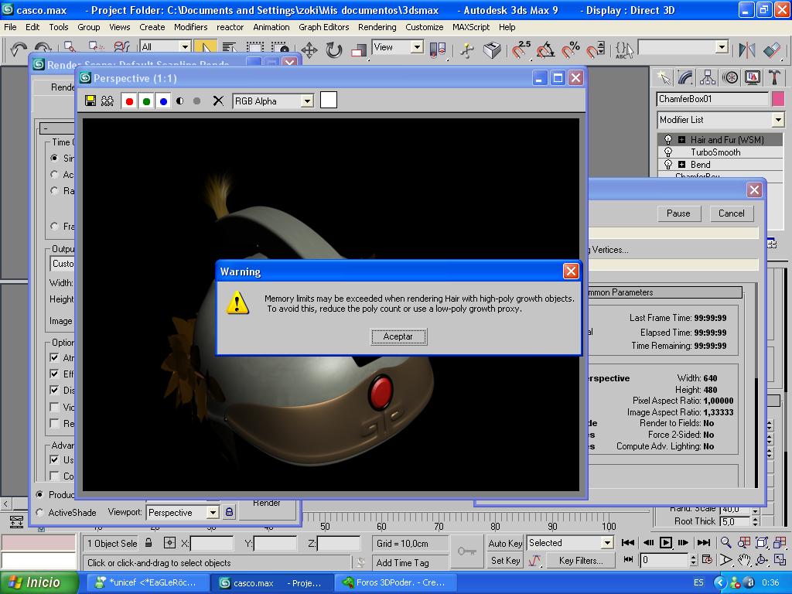Toggle Hair and Fur modifier lightbulb
792x594 pixels.
click(668, 139)
